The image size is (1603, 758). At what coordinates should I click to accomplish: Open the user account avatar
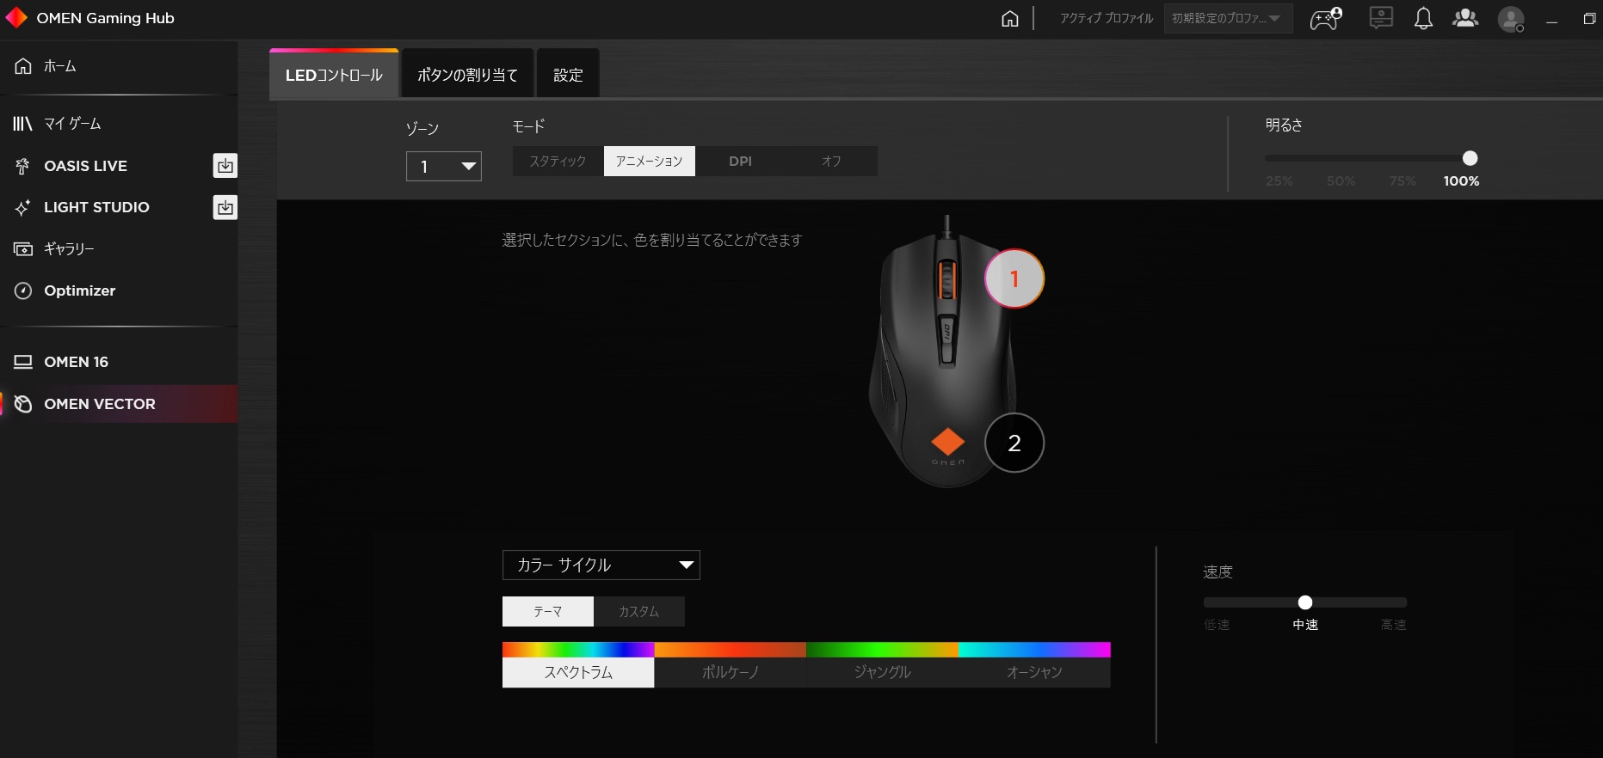1511,19
